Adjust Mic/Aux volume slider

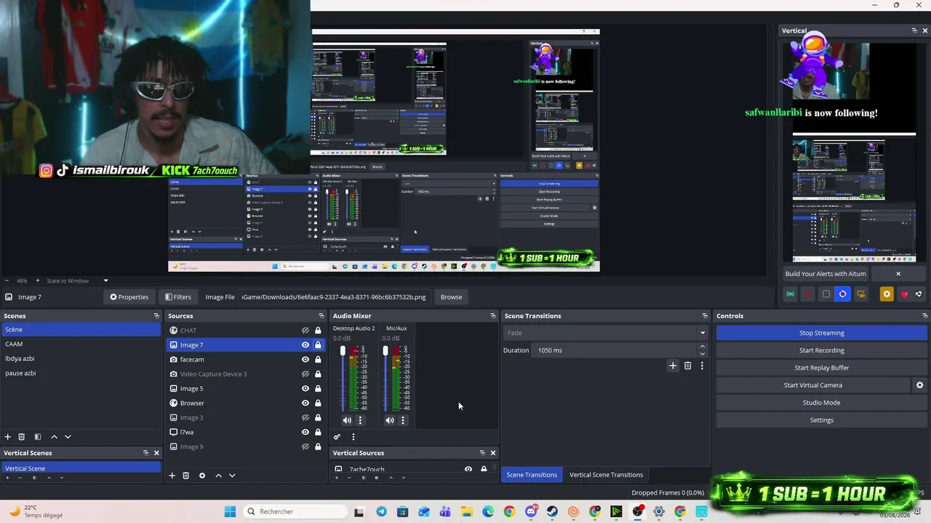click(385, 352)
